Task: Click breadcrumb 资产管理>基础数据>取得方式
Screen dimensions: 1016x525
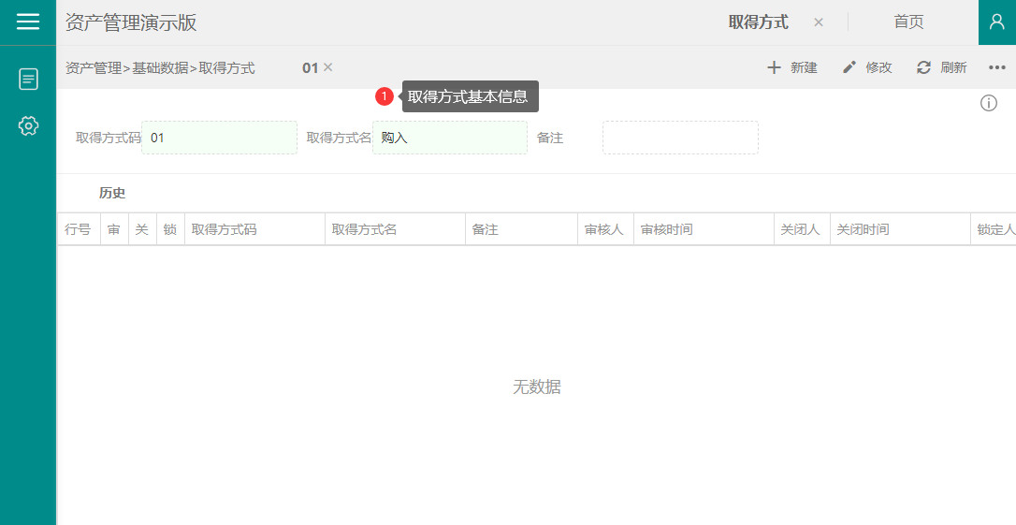Action: 160,67
